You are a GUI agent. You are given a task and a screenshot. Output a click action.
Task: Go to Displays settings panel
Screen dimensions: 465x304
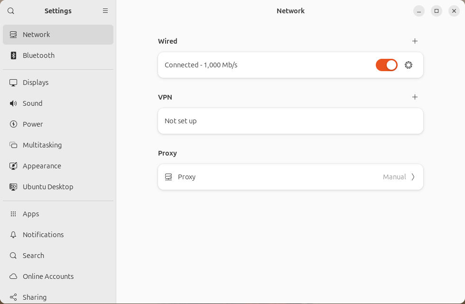pyautogui.click(x=36, y=83)
